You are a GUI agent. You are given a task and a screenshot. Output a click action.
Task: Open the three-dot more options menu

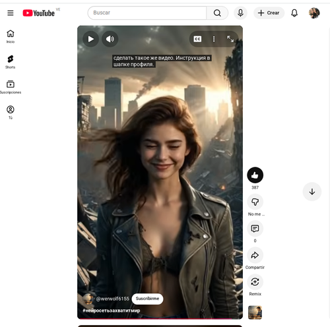214,39
